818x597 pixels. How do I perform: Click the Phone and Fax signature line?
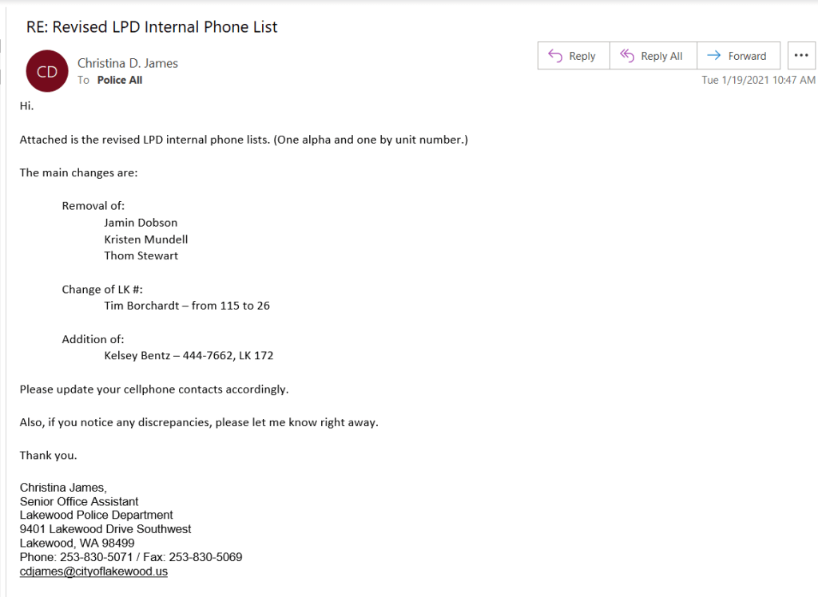131,557
